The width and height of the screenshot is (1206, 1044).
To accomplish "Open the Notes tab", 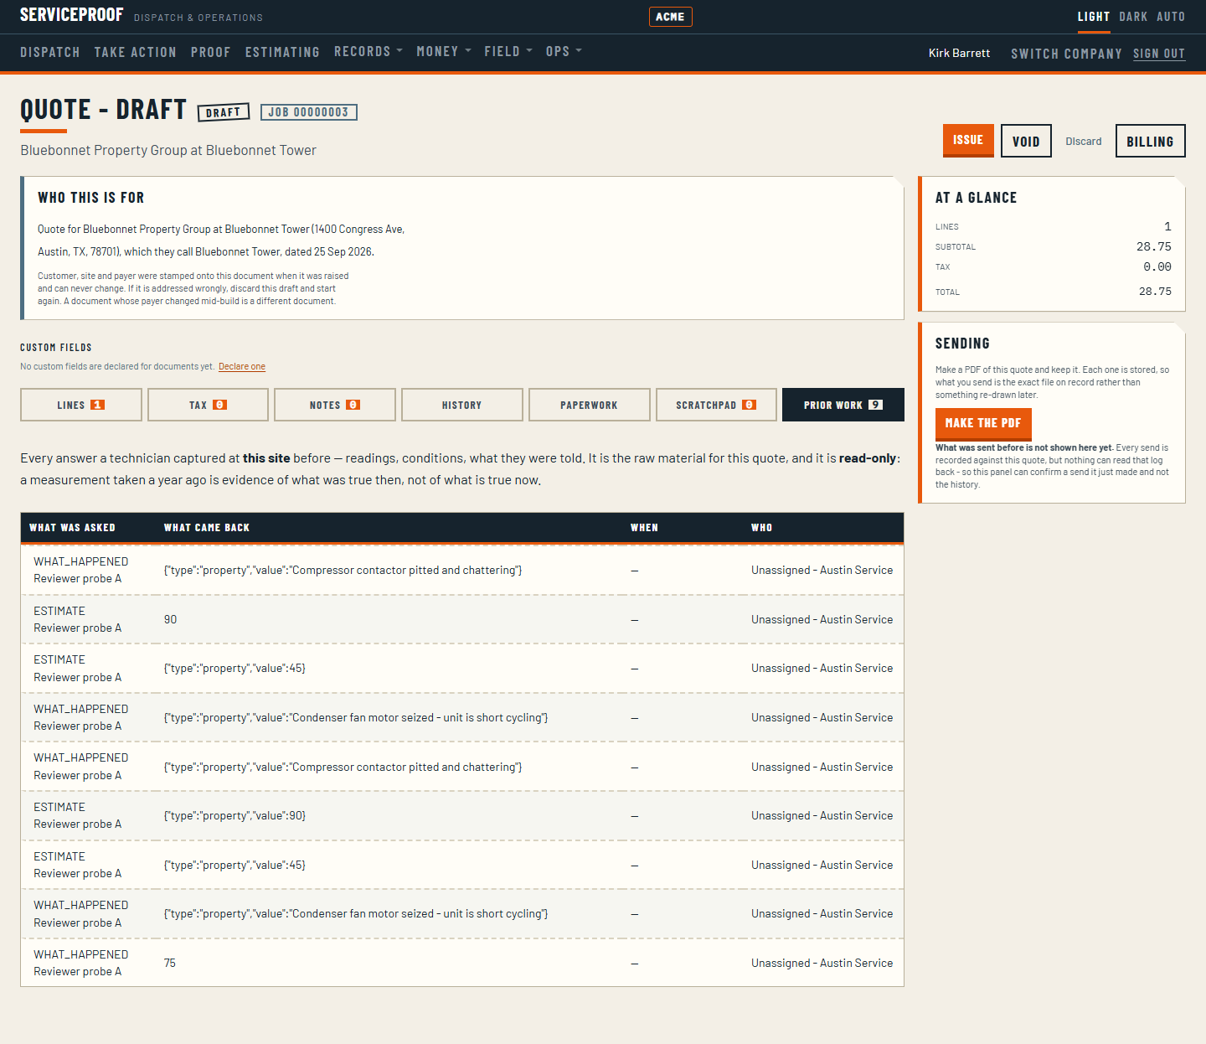I will [x=335, y=405].
